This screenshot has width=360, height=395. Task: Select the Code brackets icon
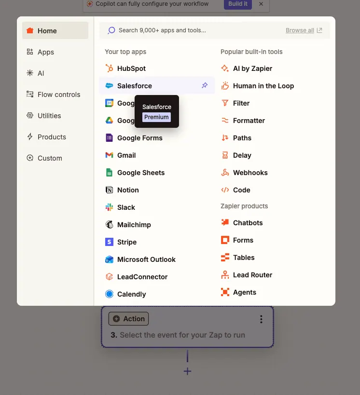(225, 190)
